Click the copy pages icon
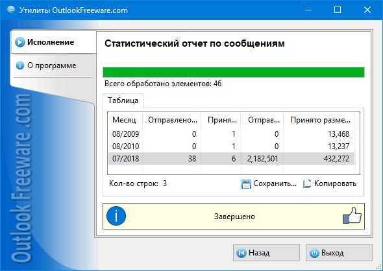Image resolution: width=383 pixels, height=271 pixels. [307, 183]
